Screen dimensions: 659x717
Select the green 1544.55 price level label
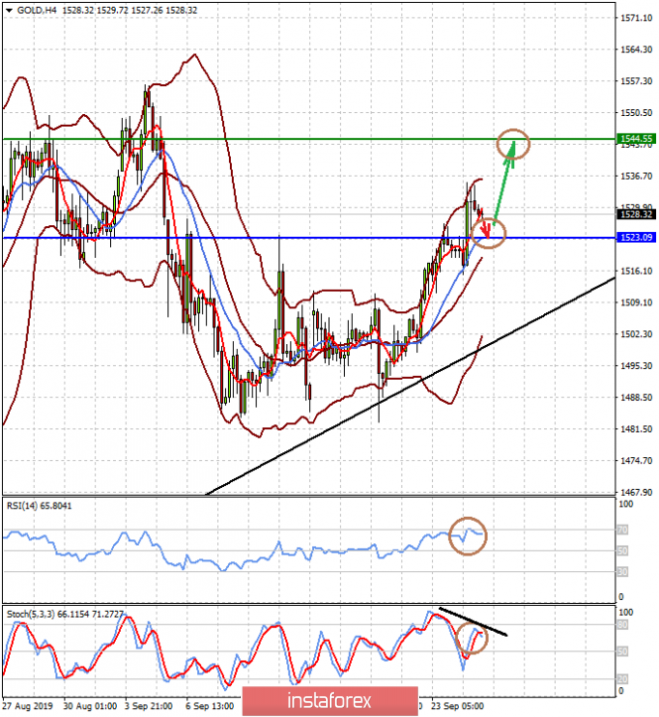(x=636, y=139)
